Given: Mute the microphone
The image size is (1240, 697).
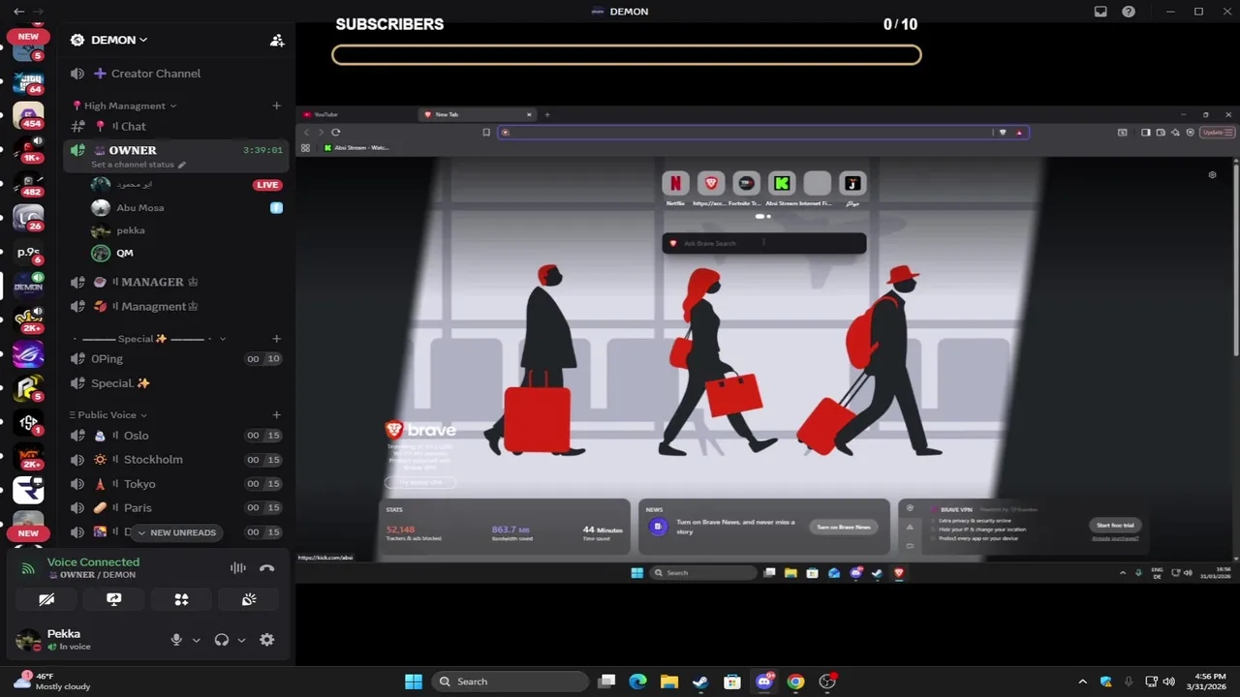Looking at the screenshot, I should point(176,640).
